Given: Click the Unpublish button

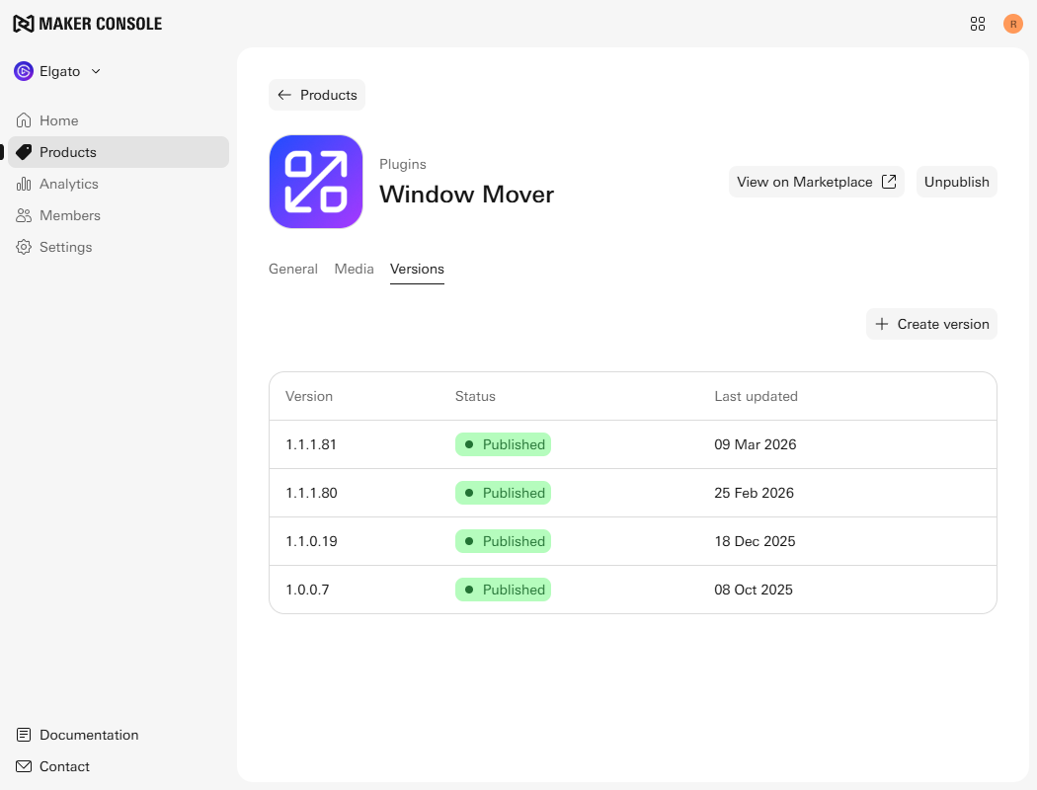Looking at the screenshot, I should pos(956,182).
